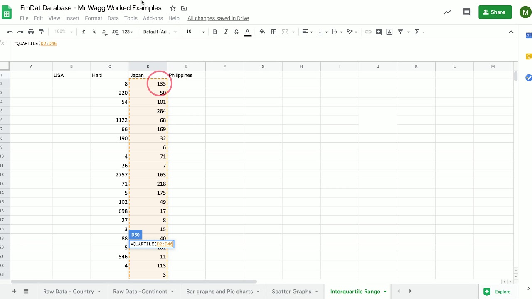The height and width of the screenshot is (299, 532).
Task: Open the Google account avatar M
Action: pyautogui.click(x=525, y=12)
